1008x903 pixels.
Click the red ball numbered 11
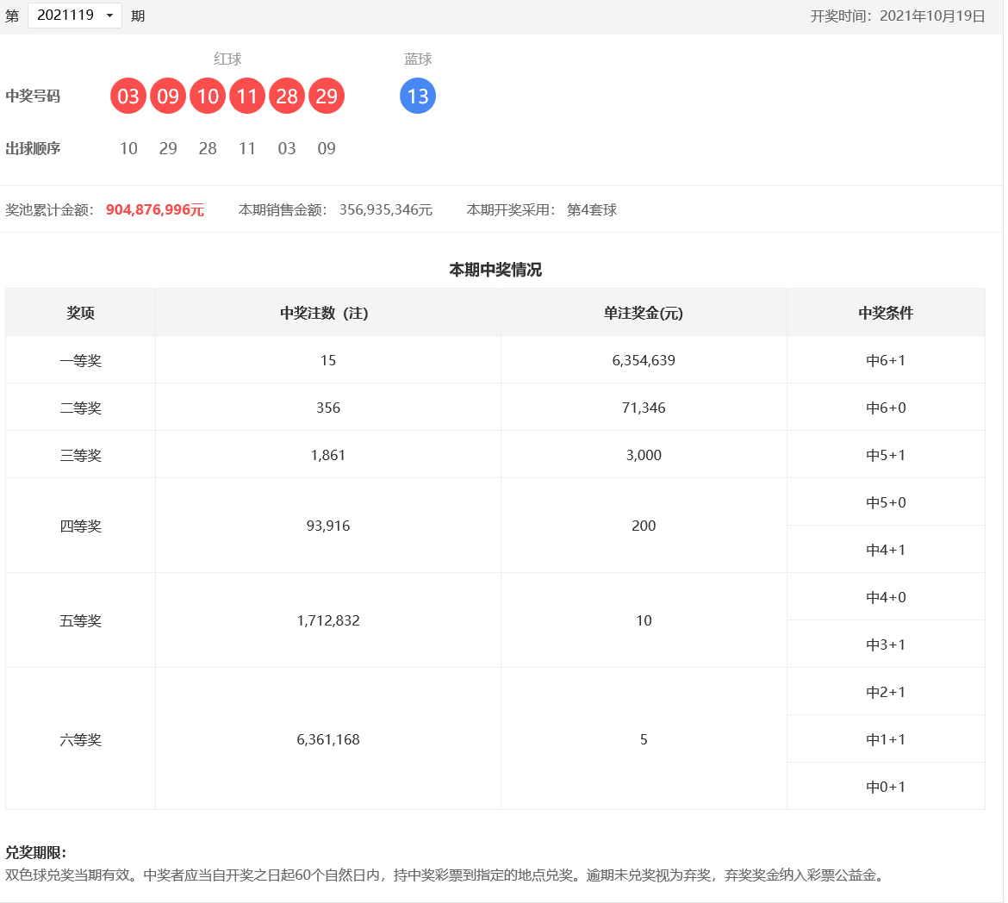(x=247, y=96)
